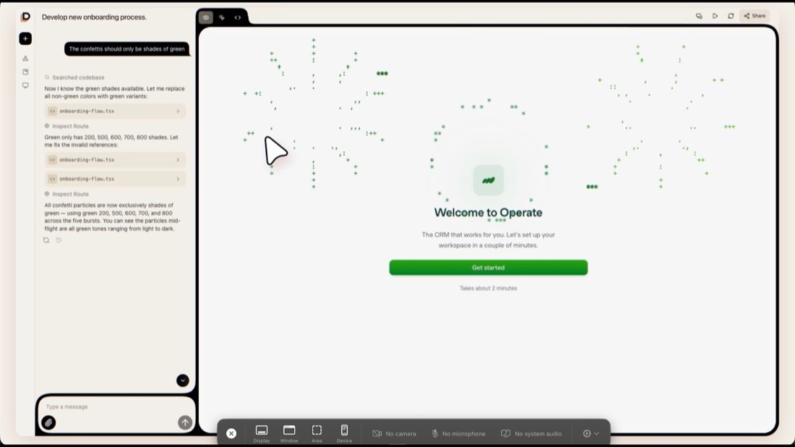
Task: Click the Get started green button
Action: [x=489, y=268]
